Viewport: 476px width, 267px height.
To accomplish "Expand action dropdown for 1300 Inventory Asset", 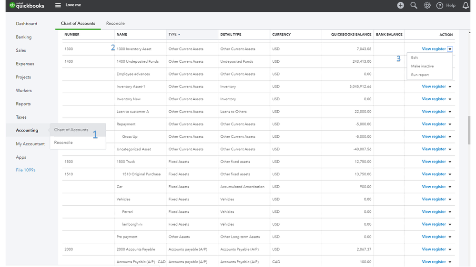I will point(450,49).
